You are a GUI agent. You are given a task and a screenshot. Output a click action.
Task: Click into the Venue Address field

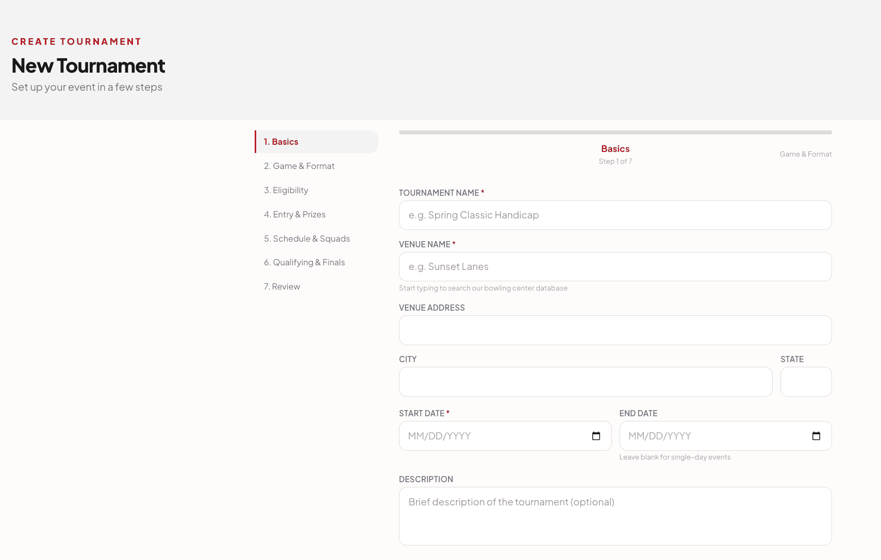(615, 330)
